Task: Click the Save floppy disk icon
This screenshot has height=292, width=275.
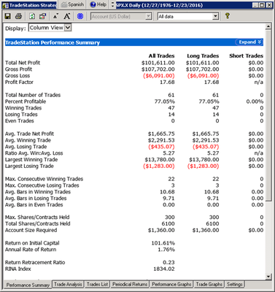Action: pos(8,16)
